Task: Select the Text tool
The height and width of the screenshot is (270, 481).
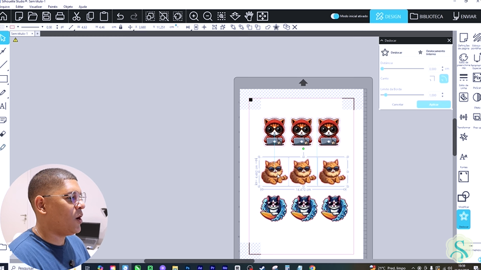Action: (3, 106)
